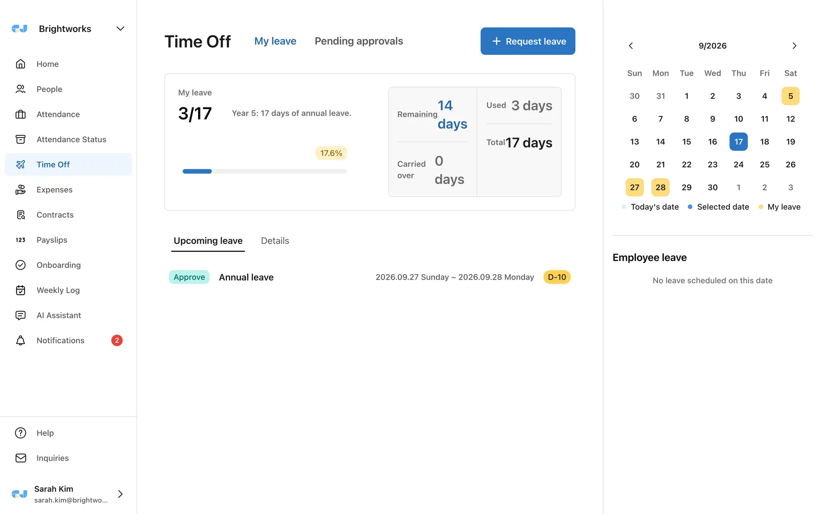Image resolution: width=822 pixels, height=514 pixels.
Task: Open the Notifications bell icon
Action: pyautogui.click(x=21, y=340)
